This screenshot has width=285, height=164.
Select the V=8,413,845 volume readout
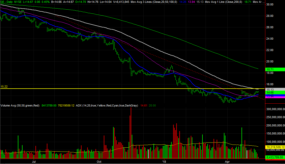[121, 2]
